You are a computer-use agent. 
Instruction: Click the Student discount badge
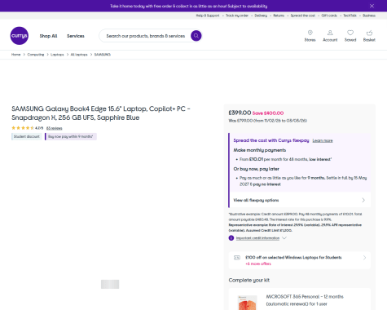27,136
